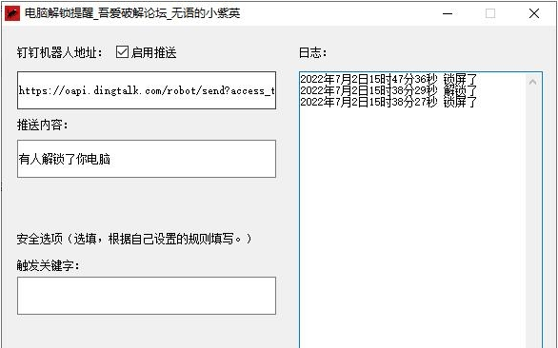Minimize the 电脑解锁提醒 window
This screenshot has height=348, width=558.
448,14
